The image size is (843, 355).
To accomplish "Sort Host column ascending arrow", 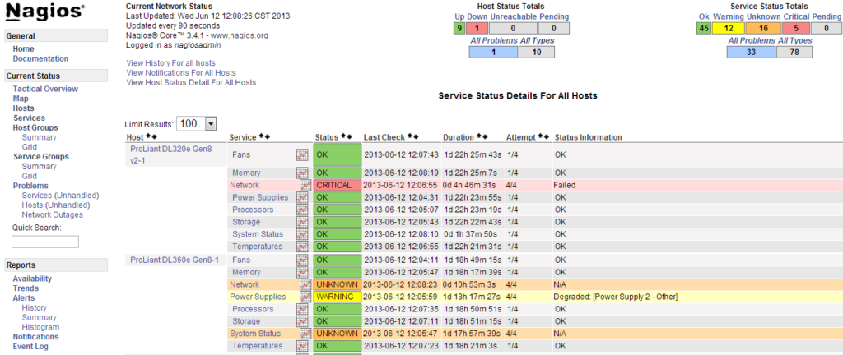I will click(x=148, y=136).
